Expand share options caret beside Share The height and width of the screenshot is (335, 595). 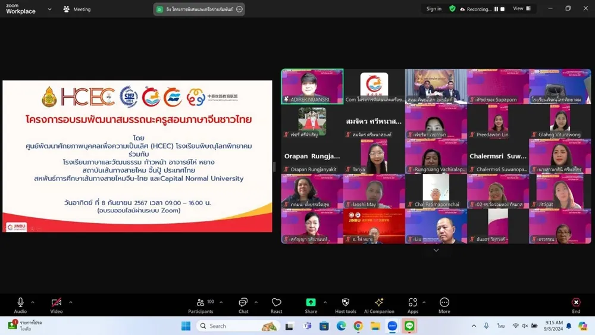325,302
